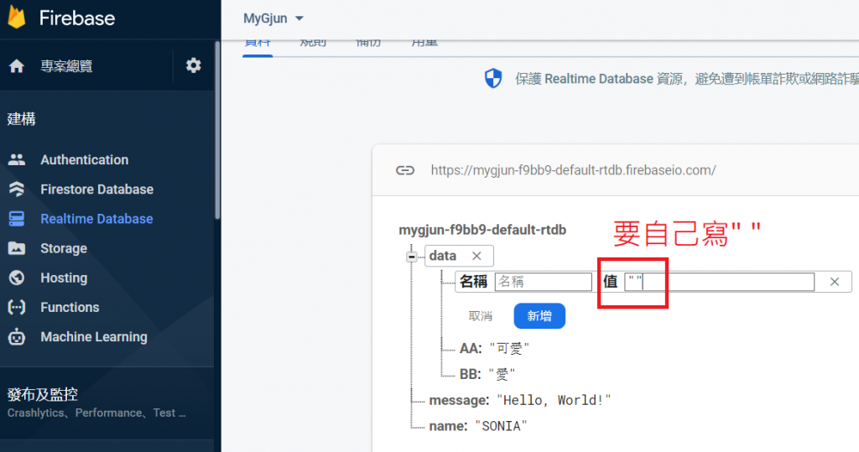The height and width of the screenshot is (452, 859).
Task: Click the message key in tree
Action: pyautogui.click(x=459, y=400)
